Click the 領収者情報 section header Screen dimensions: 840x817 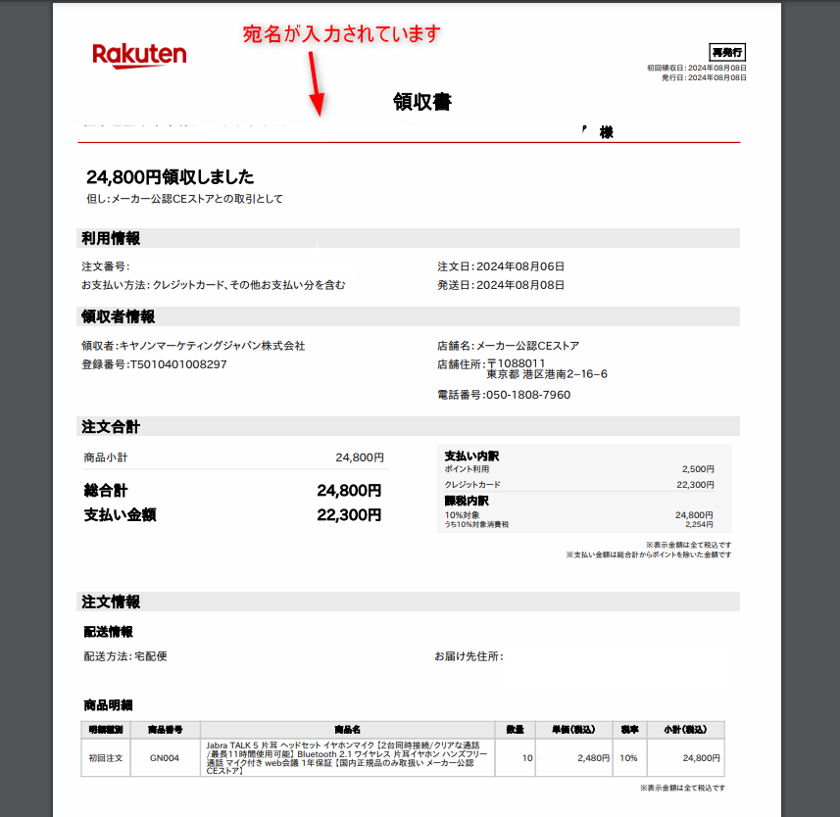point(118,316)
